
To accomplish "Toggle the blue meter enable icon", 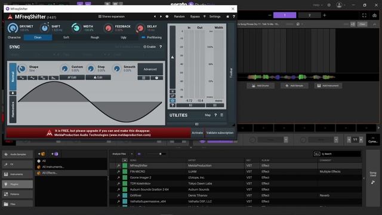I will (x=172, y=101).
